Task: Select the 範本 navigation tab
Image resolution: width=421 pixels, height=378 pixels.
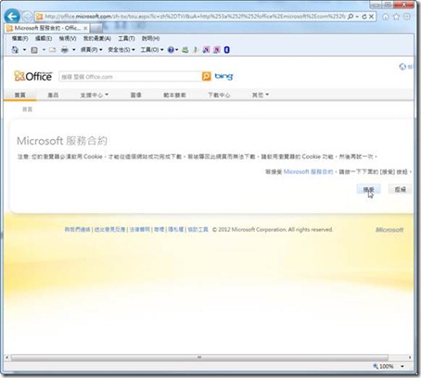Action: pos(174,95)
